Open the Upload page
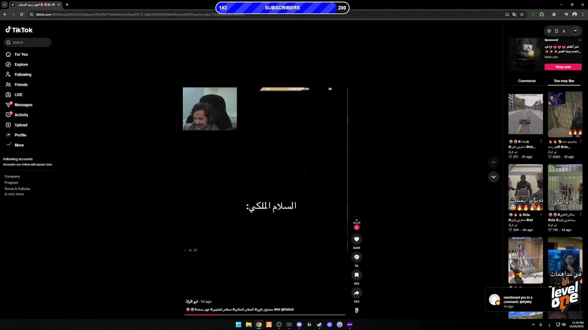This screenshot has height=330, width=588. point(17,125)
